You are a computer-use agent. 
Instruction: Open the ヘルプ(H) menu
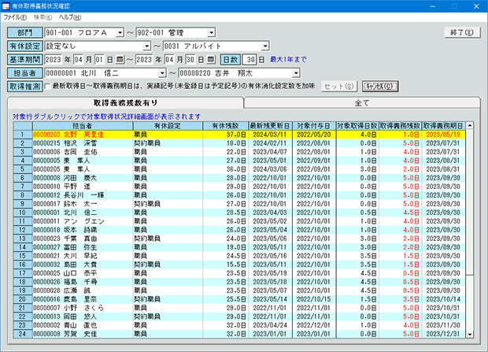click(70, 17)
